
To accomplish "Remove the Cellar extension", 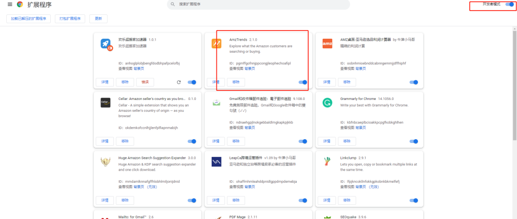I will tap(125, 141).
